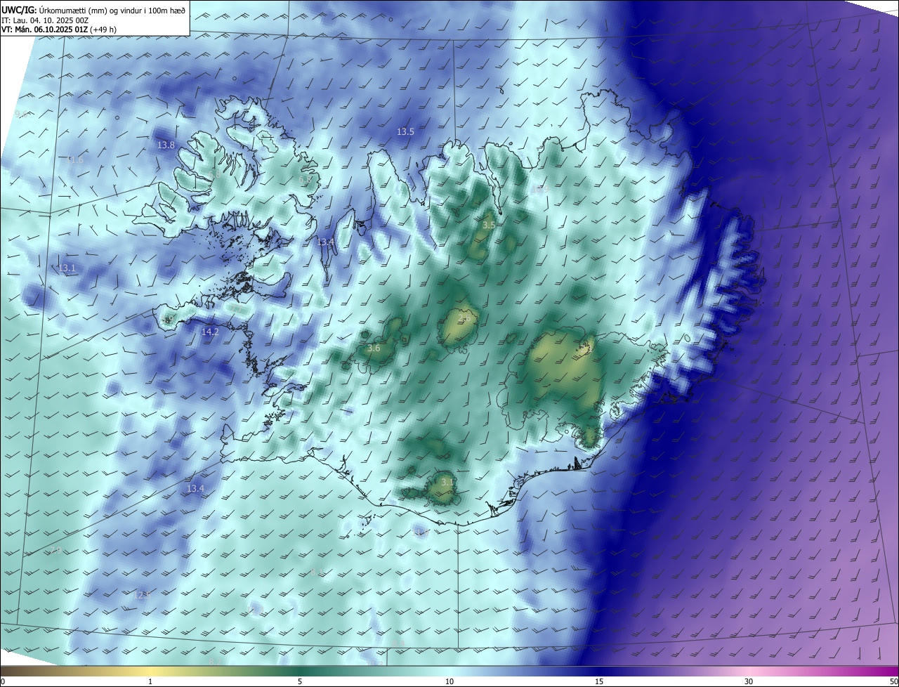
Task: Click the 30 tick on the color scale
Action: coord(749,681)
